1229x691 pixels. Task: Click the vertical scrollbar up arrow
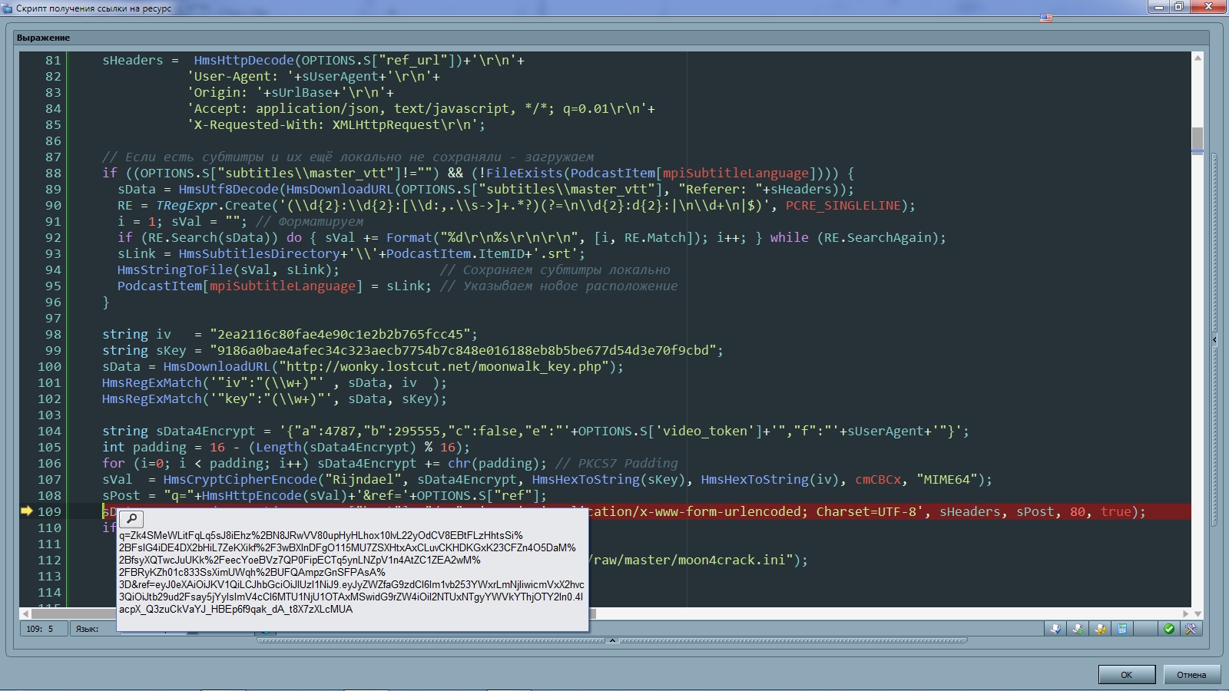pos(1198,58)
